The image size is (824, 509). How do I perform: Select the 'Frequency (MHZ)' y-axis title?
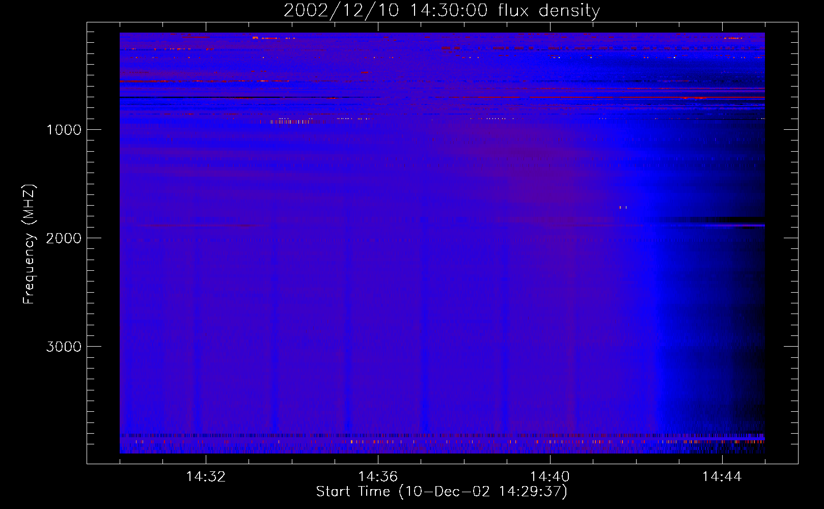coord(29,244)
